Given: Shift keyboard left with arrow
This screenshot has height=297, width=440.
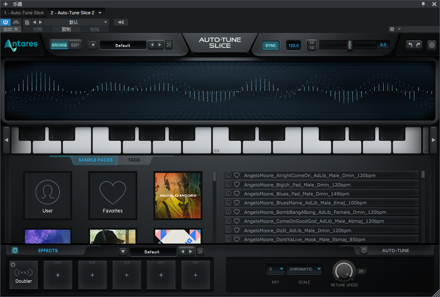Looking at the screenshot, I should (x=7, y=140).
